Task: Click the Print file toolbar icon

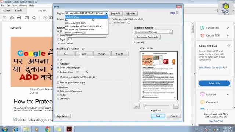Action: 19,18
